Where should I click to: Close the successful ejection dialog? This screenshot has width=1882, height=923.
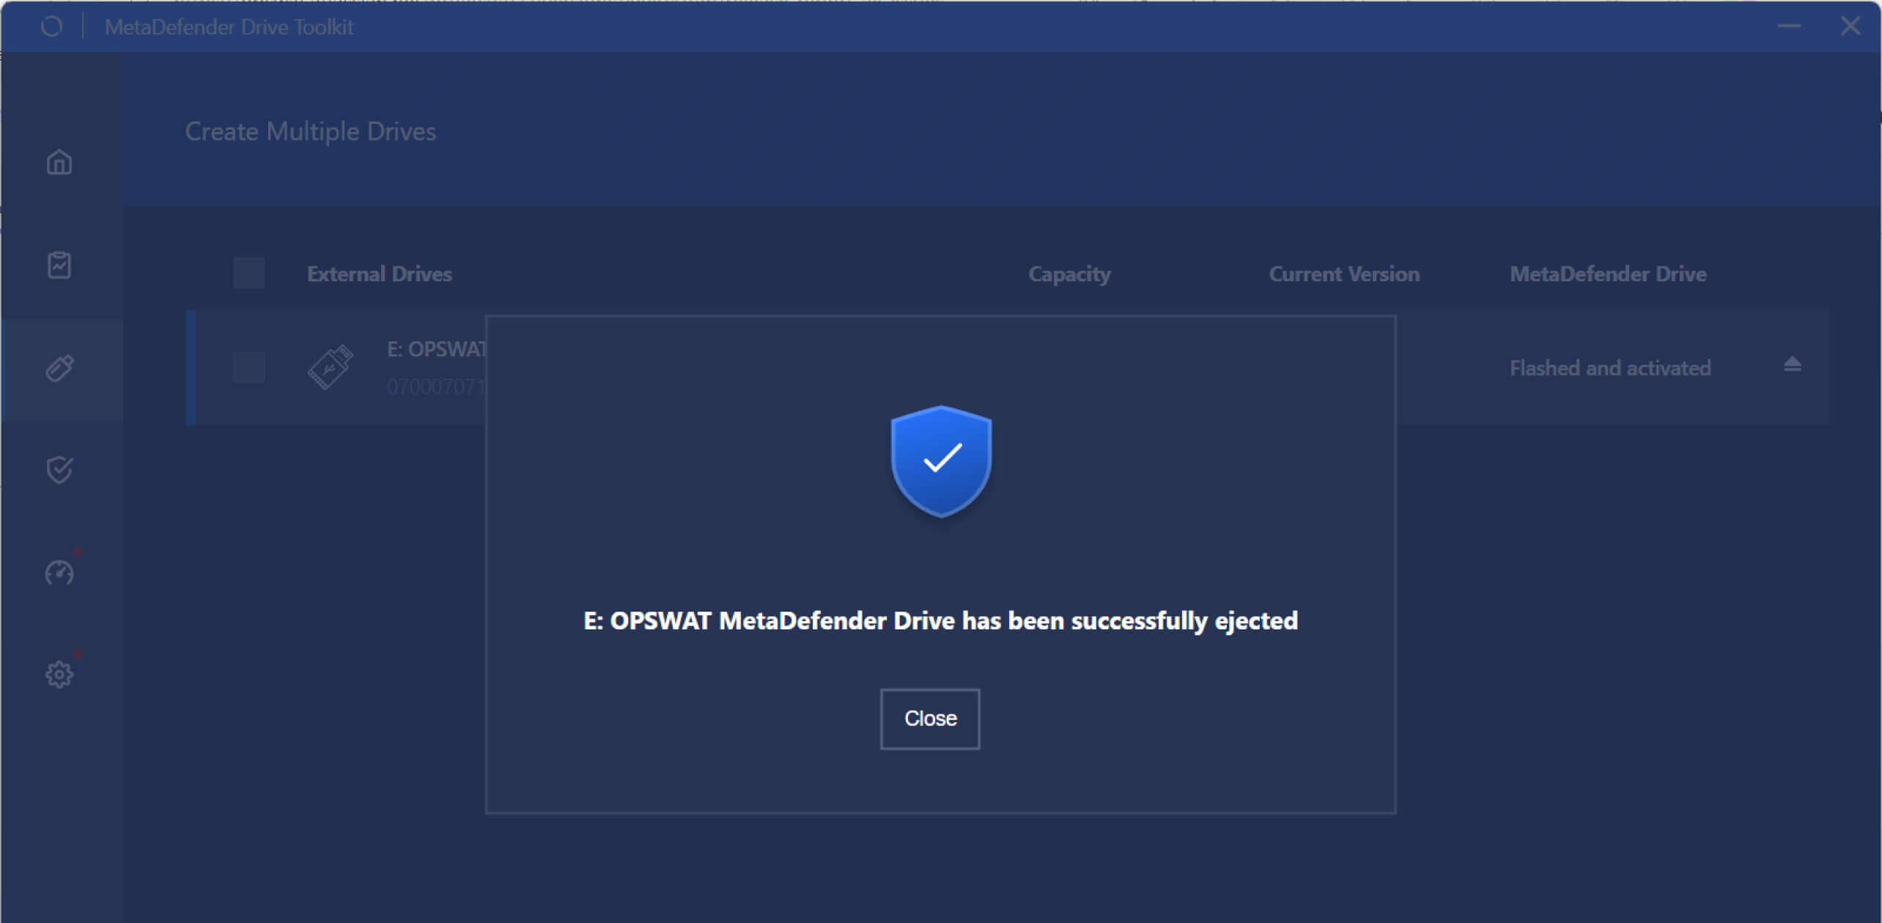point(929,719)
